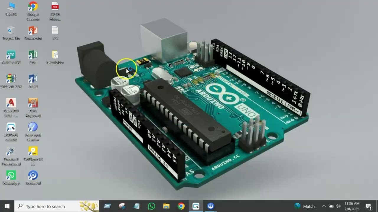This screenshot has width=378, height=212.
Task: Open the taskbar clock showing 11:36 AM
Action: tap(352, 206)
